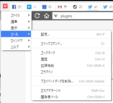
Task: Click the Vivaldi V icon in the address bar
Action: tap(56, 16)
